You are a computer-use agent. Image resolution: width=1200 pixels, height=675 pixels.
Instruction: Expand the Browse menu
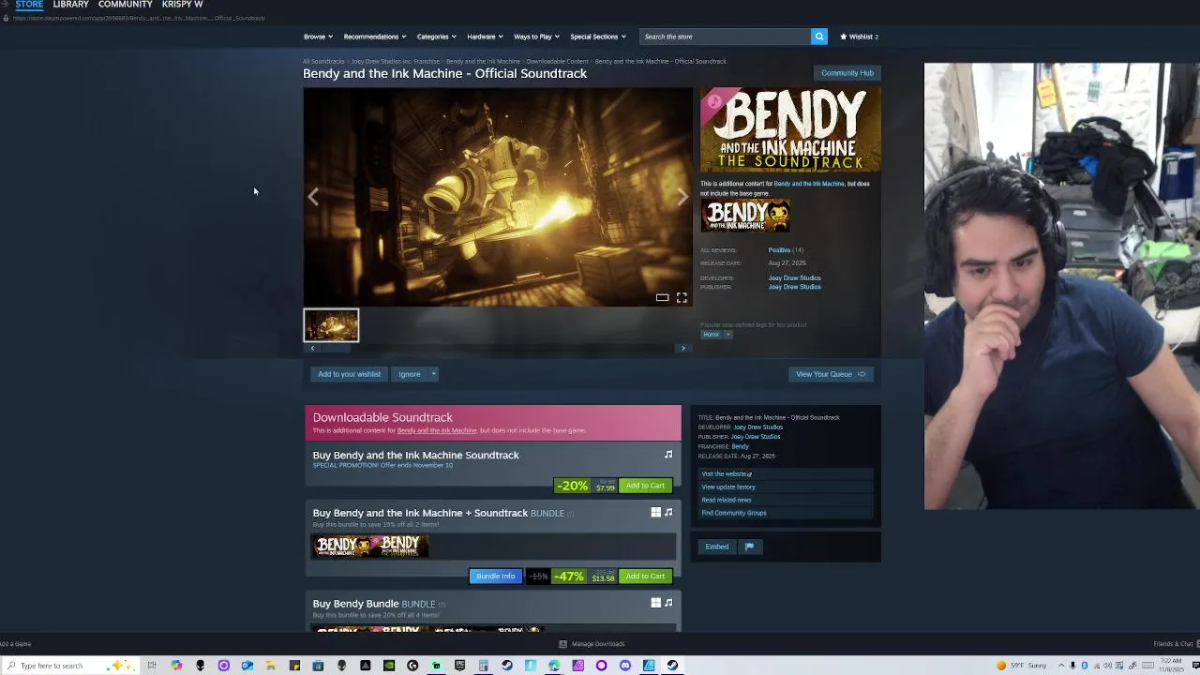(318, 37)
